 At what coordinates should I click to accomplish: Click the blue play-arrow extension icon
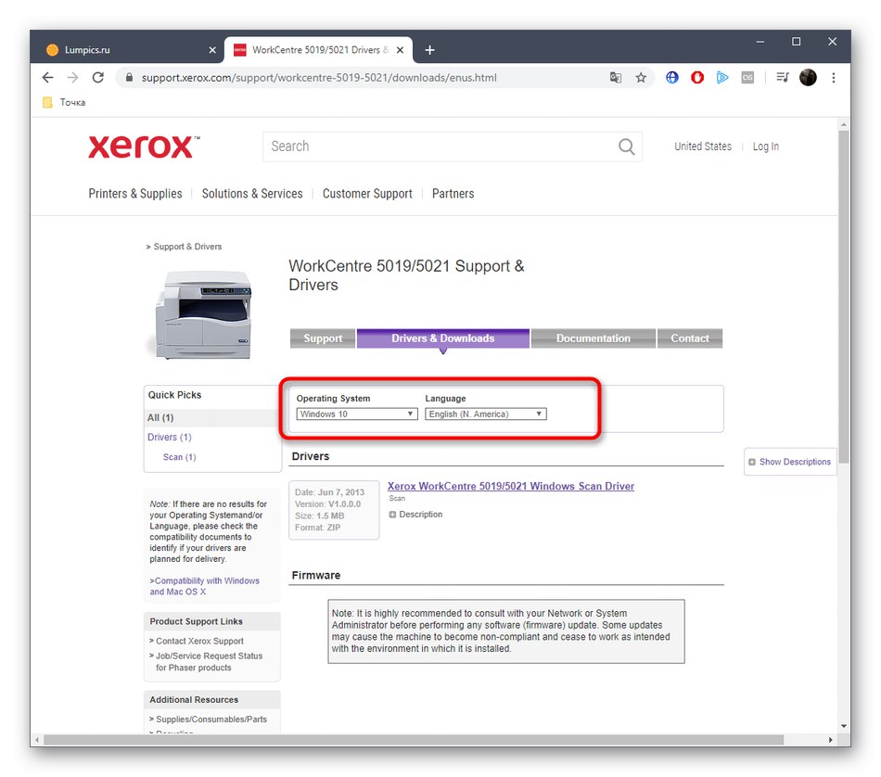[722, 78]
